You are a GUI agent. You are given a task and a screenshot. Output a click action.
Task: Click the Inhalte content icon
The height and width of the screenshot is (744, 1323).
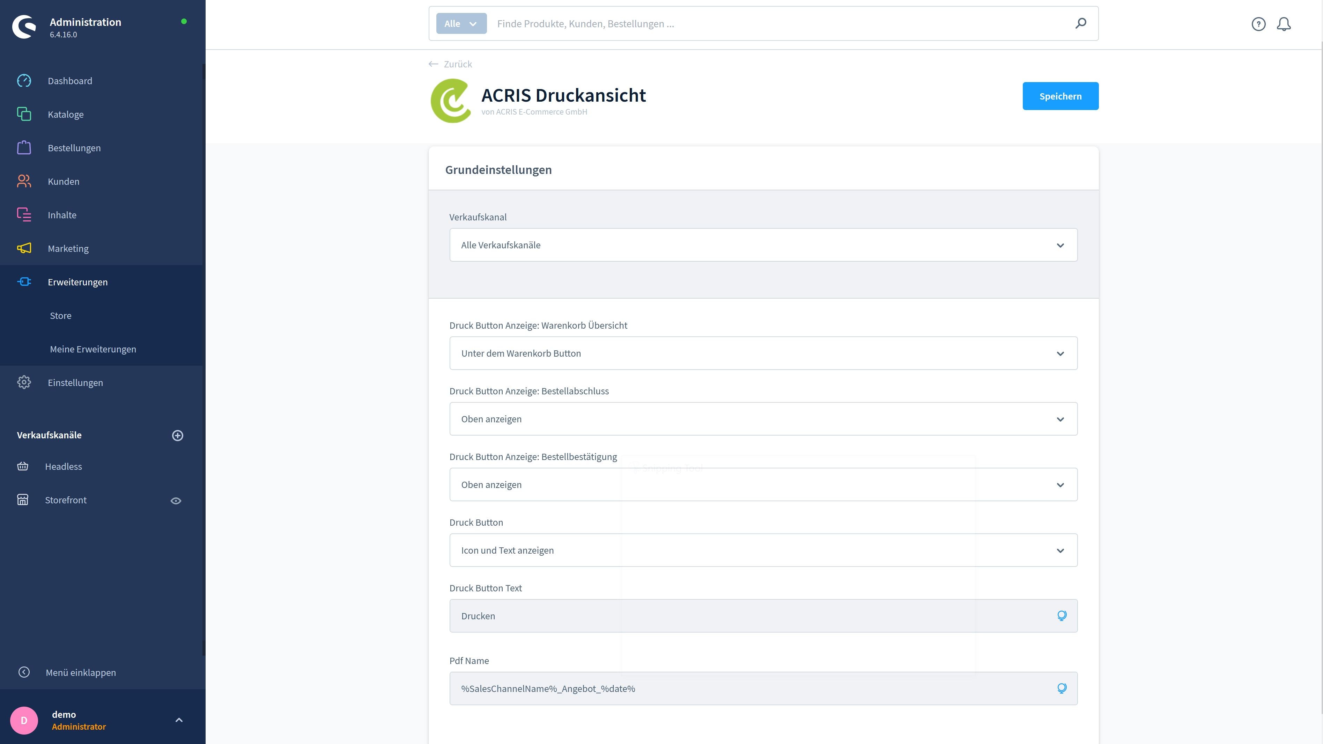24,215
